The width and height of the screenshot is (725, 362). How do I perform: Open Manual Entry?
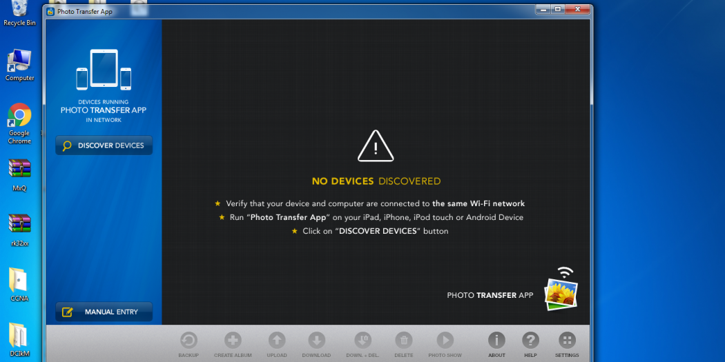(104, 312)
